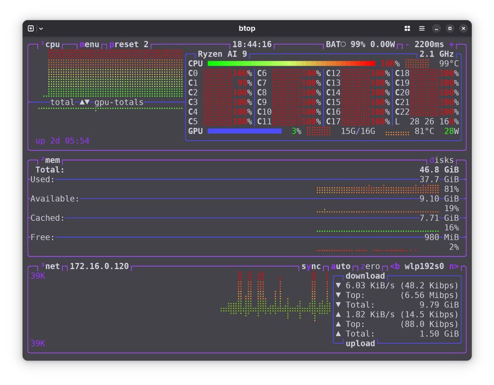Viewport: 494px width, 385px height.
Task: Show the tab overview grid icon
Action: [x=407, y=29]
